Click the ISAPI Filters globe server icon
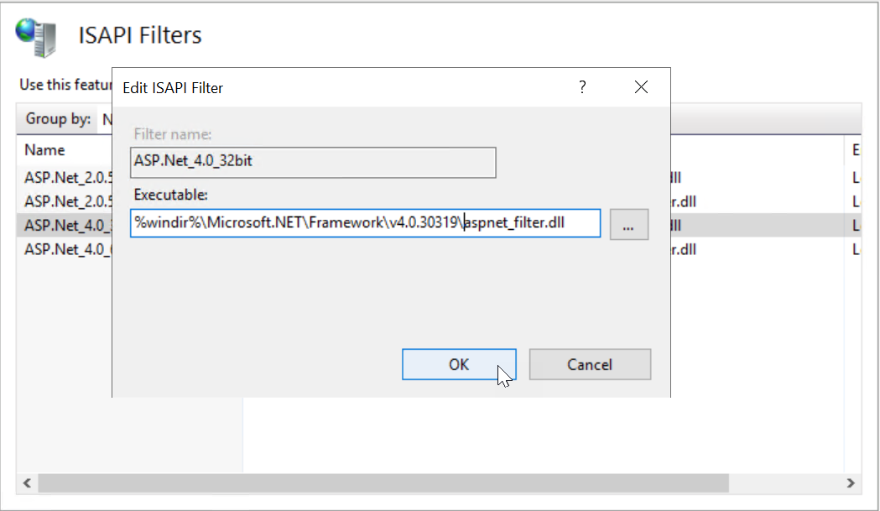 pos(36,36)
